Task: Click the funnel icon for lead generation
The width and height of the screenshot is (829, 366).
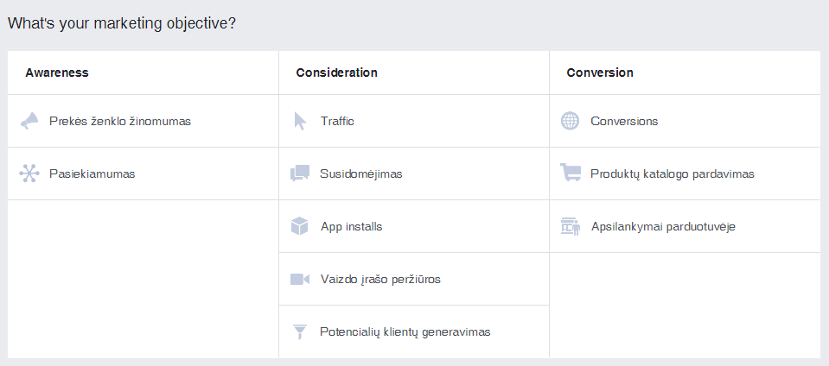Action: coord(300,331)
